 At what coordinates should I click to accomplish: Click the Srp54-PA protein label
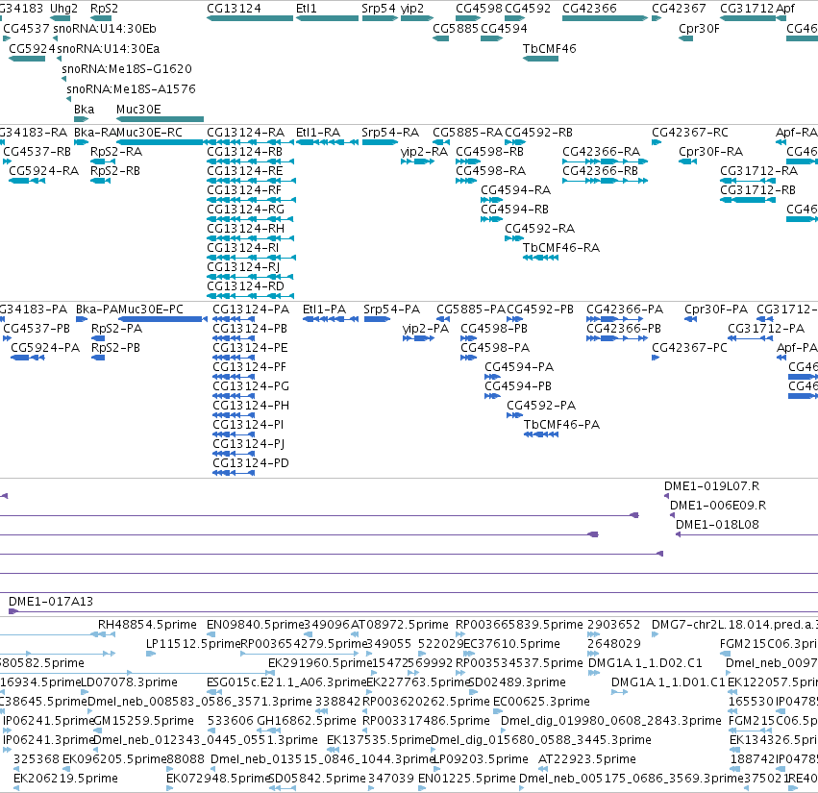(x=391, y=310)
